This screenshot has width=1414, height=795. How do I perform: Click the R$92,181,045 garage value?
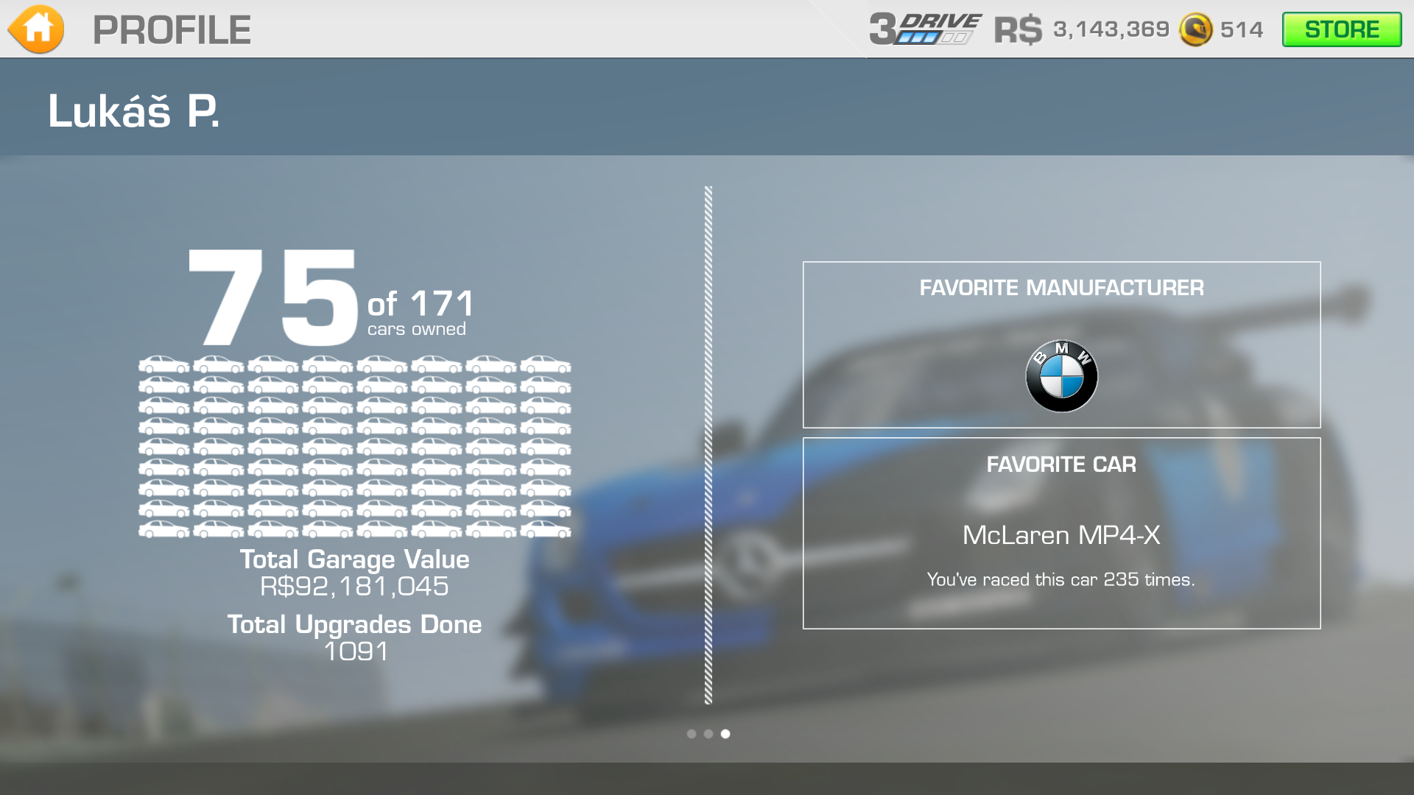click(x=354, y=587)
